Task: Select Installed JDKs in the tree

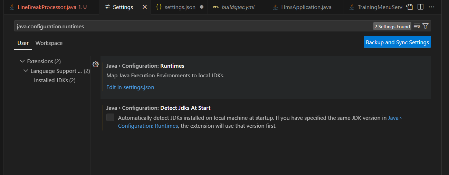Action: tap(55, 80)
